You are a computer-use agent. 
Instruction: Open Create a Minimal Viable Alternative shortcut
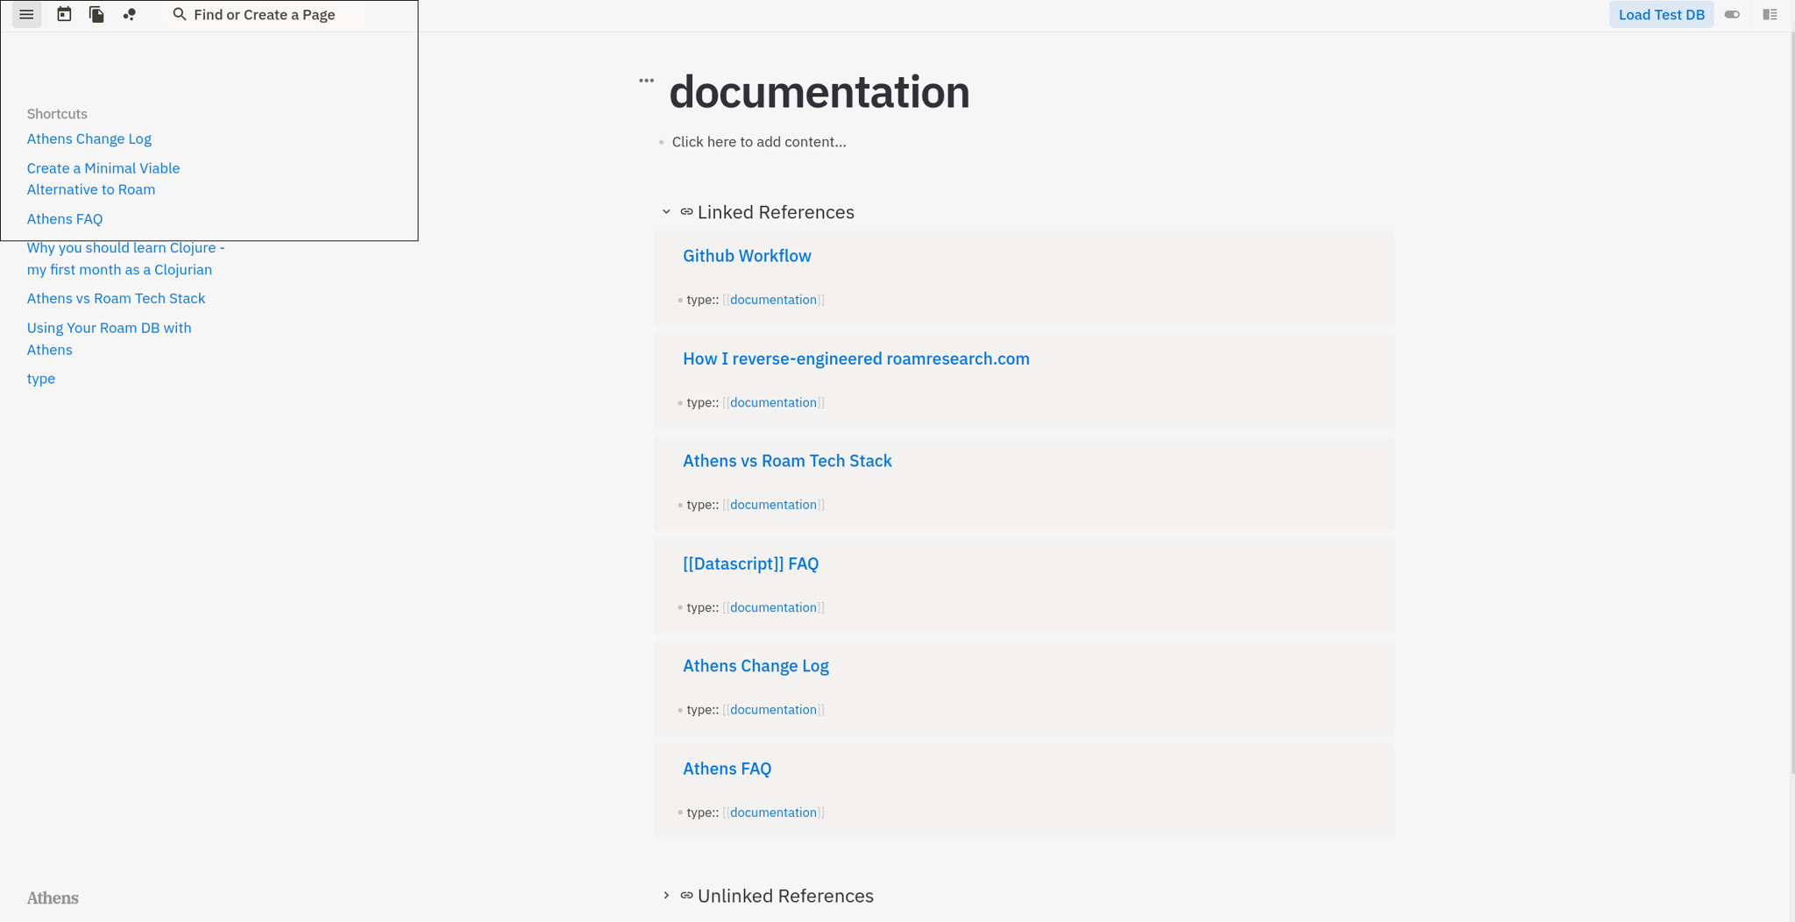[x=103, y=179]
